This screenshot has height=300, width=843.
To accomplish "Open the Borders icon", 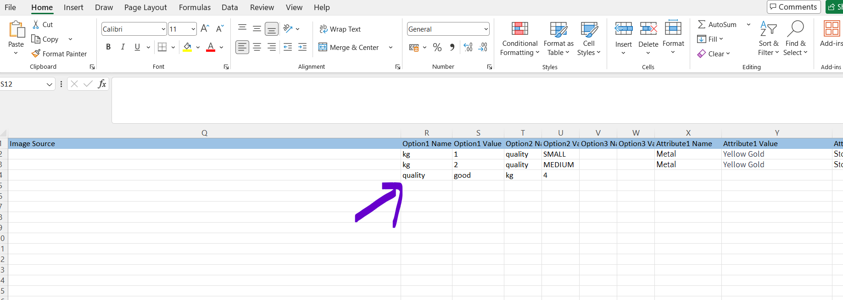I will (x=162, y=47).
